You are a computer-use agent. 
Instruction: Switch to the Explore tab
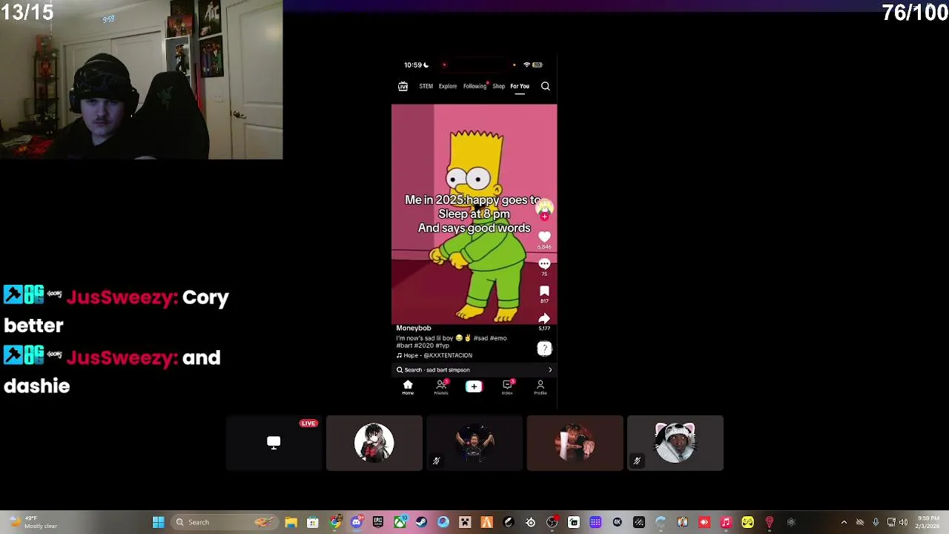[x=447, y=86]
